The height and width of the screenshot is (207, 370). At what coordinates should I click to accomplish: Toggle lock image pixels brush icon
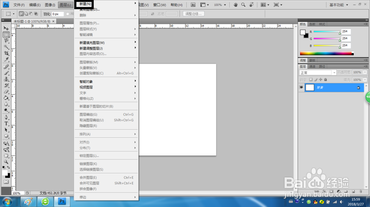pyautogui.click(x=316, y=80)
